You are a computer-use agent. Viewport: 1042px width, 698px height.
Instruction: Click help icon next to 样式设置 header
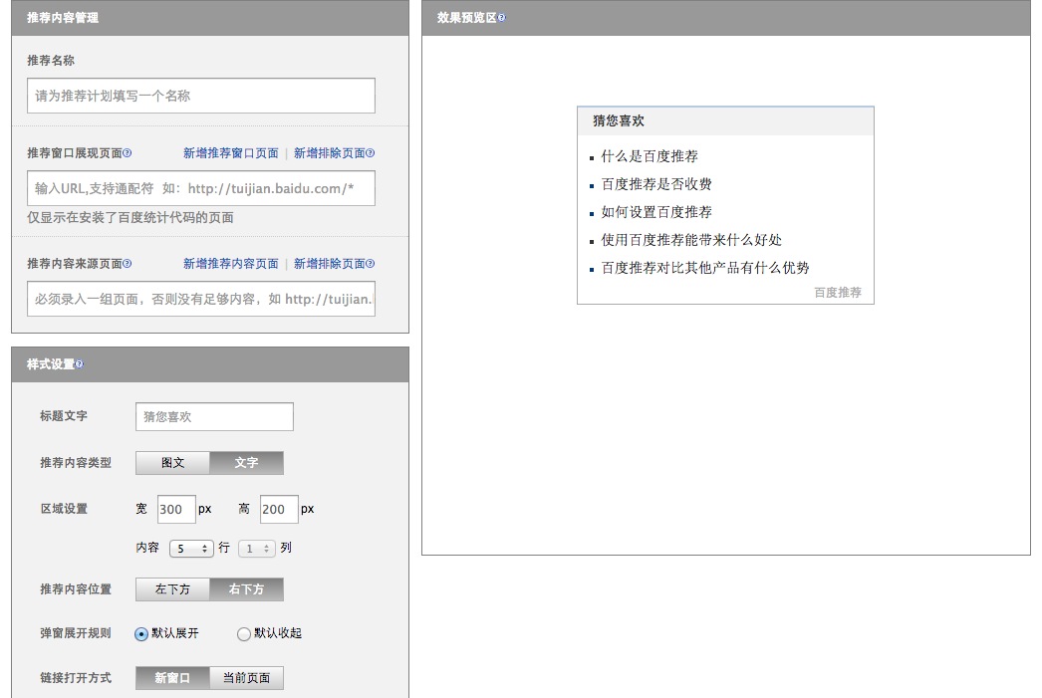[80, 364]
